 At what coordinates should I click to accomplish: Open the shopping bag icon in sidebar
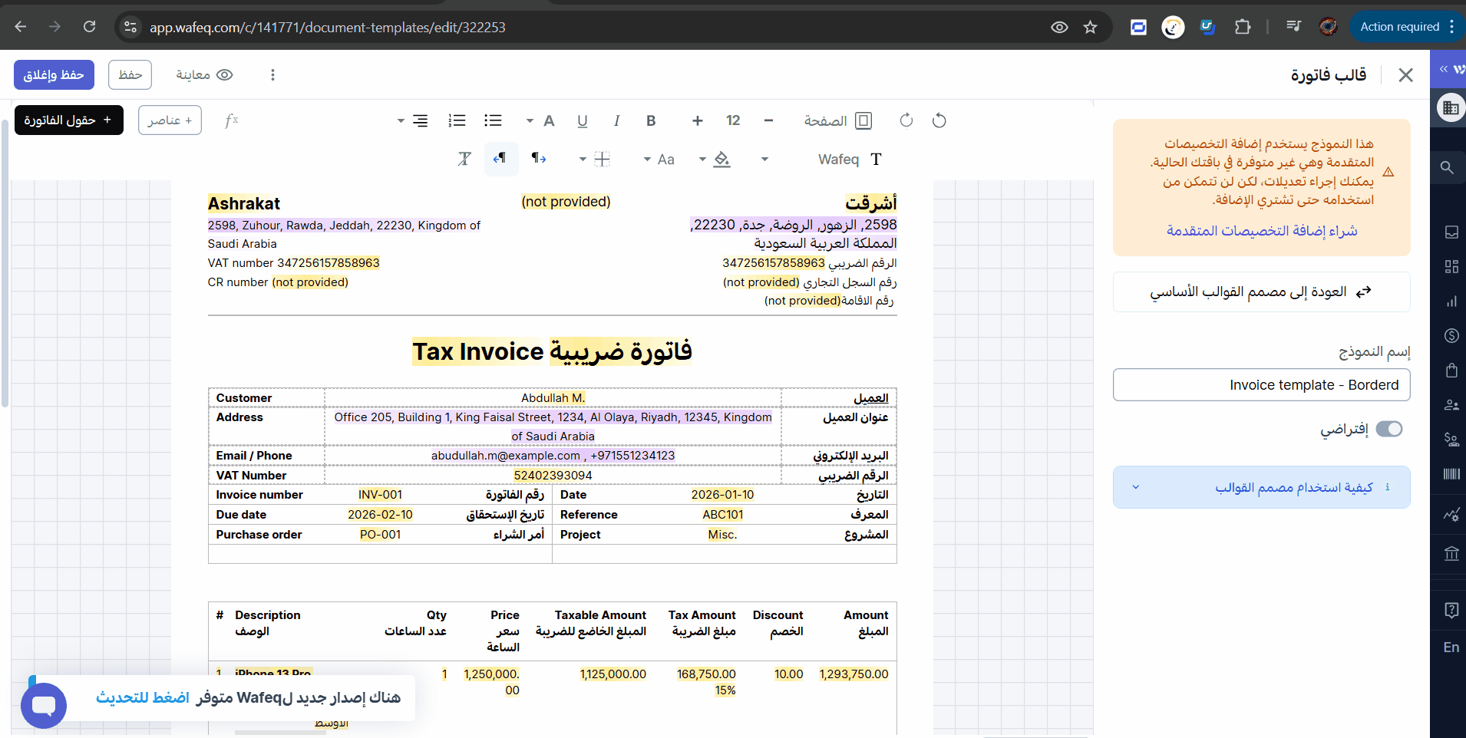tap(1451, 370)
